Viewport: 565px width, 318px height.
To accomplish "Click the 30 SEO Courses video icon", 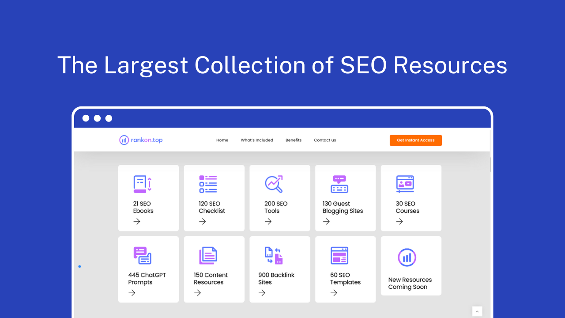I will click(x=405, y=184).
